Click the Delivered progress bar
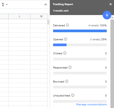The height and width of the screenshot is (108, 114). [80, 31]
